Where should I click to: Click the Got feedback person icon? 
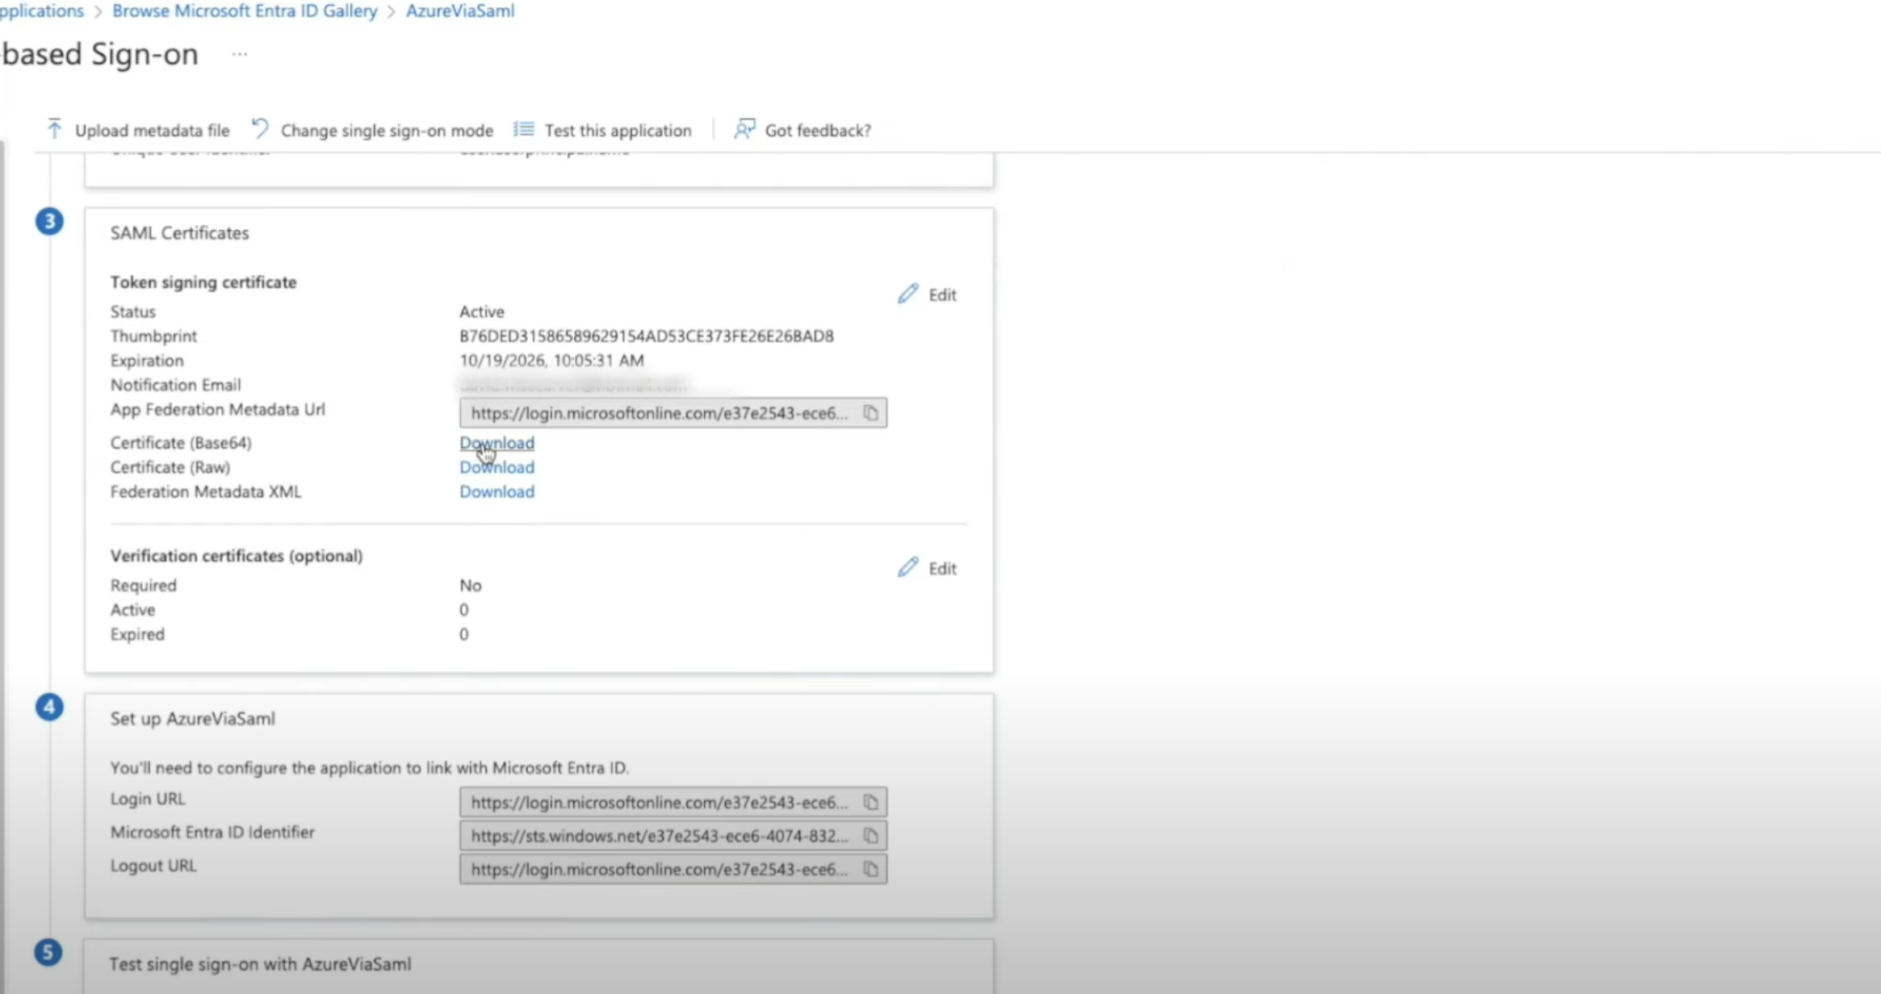point(744,129)
